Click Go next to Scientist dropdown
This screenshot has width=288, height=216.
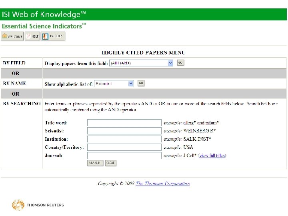(x=141, y=83)
